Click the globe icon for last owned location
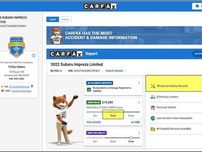This screenshot has height=152, width=202. pyautogui.click(x=153, y=118)
